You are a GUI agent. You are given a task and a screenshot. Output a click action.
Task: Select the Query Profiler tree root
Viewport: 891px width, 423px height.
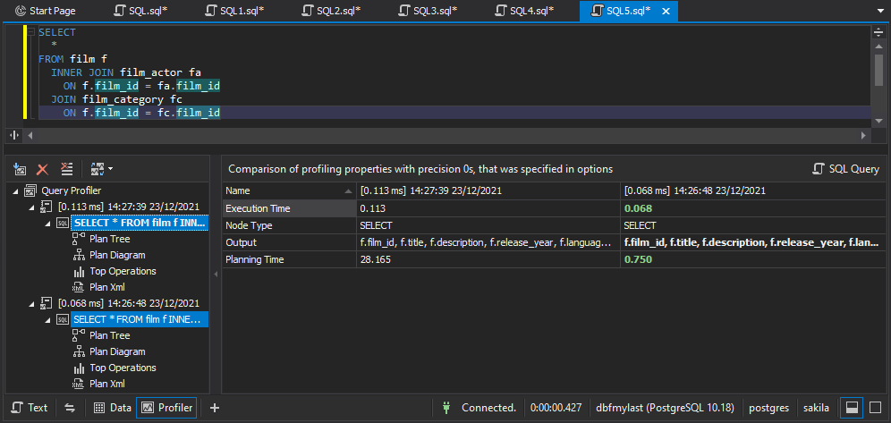(x=72, y=190)
